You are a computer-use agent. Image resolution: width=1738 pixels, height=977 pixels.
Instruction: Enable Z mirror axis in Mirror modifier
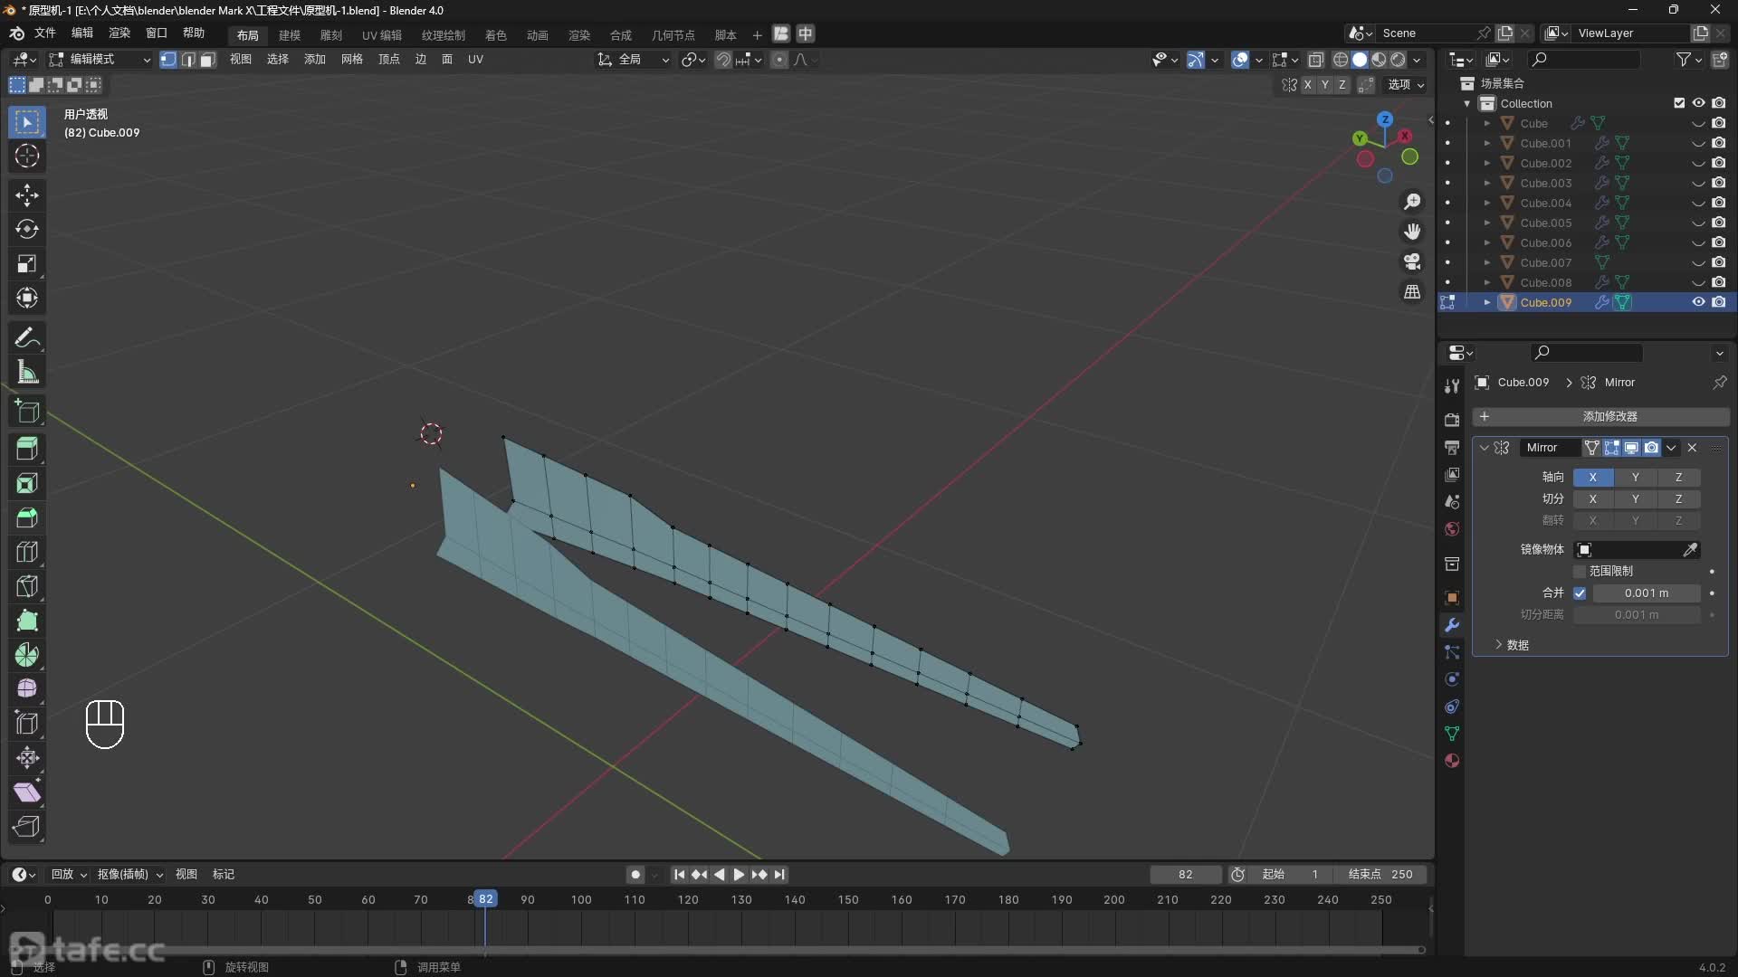(1678, 478)
